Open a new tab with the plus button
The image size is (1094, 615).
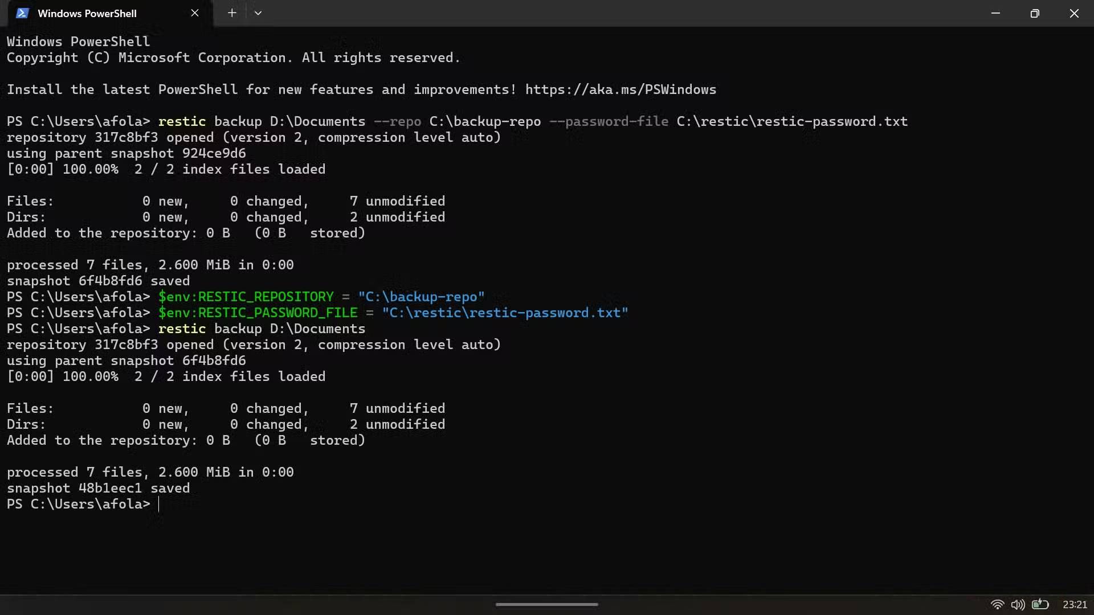point(232,13)
